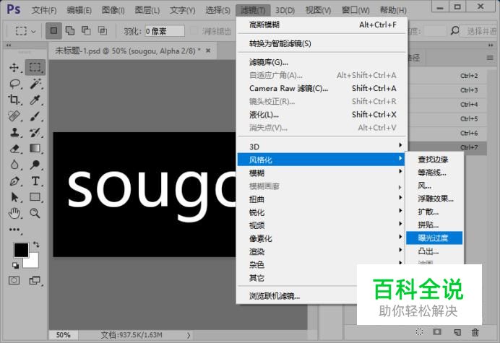500x343 pixels.
Task: Swap foreground and background colors
Action: click(x=36, y=245)
